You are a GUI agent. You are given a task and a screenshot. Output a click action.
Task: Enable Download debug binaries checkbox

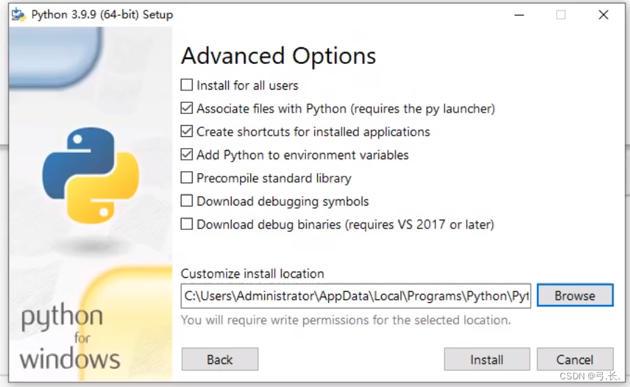[x=186, y=224]
